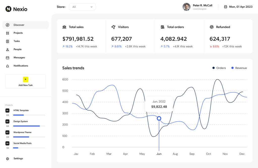
Task: Click the Refunded fingerprint icon
Action: [212, 27]
